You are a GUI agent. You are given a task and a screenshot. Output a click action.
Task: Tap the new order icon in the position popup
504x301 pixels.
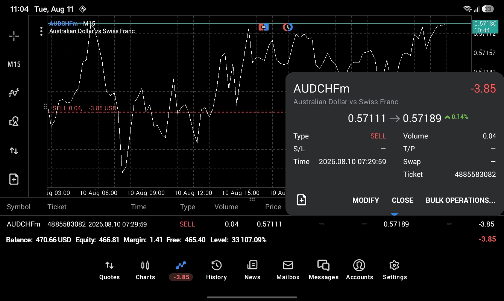click(x=302, y=200)
